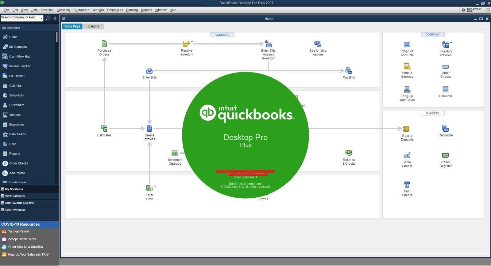This screenshot has height=266, width=491.
Task: Open Items & Services
Action: (x=407, y=66)
